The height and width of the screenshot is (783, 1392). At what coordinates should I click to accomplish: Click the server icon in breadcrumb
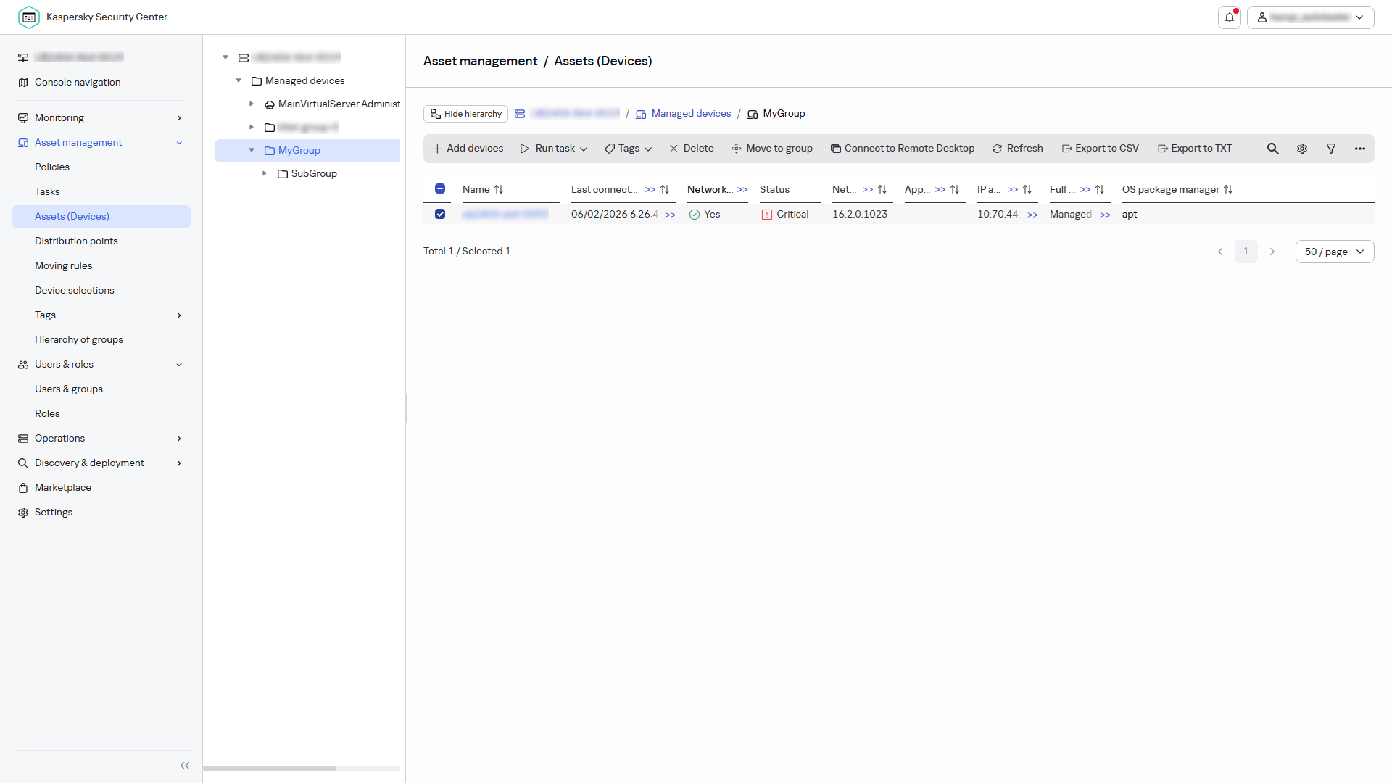pos(520,114)
